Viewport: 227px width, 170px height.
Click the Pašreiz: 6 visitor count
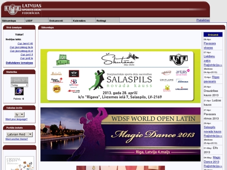pos(18,99)
